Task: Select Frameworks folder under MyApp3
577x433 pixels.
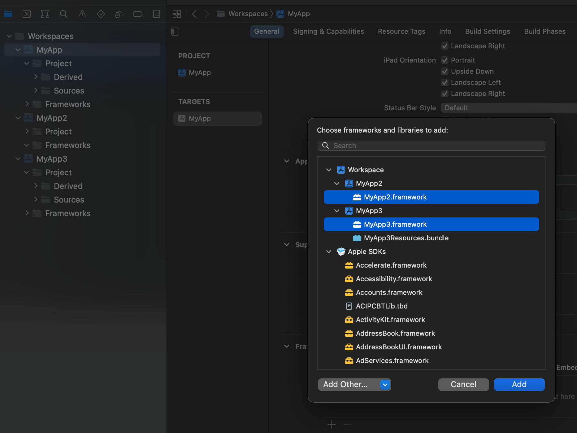Action: tap(82, 213)
